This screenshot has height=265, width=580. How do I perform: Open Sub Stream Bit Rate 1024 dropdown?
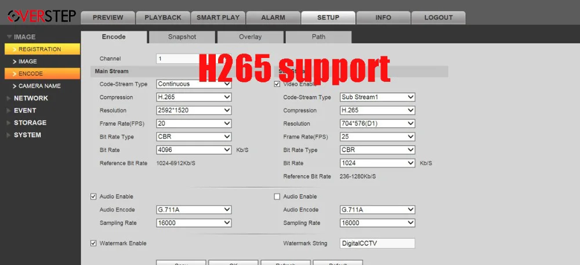point(378,163)
